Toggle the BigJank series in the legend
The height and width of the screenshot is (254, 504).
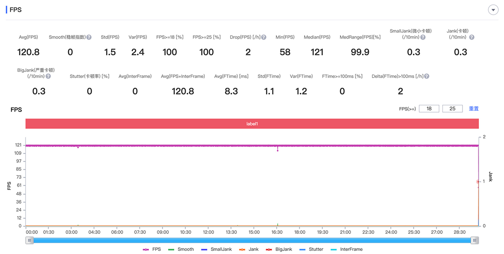pyautogui.click(x=279, y=249)
